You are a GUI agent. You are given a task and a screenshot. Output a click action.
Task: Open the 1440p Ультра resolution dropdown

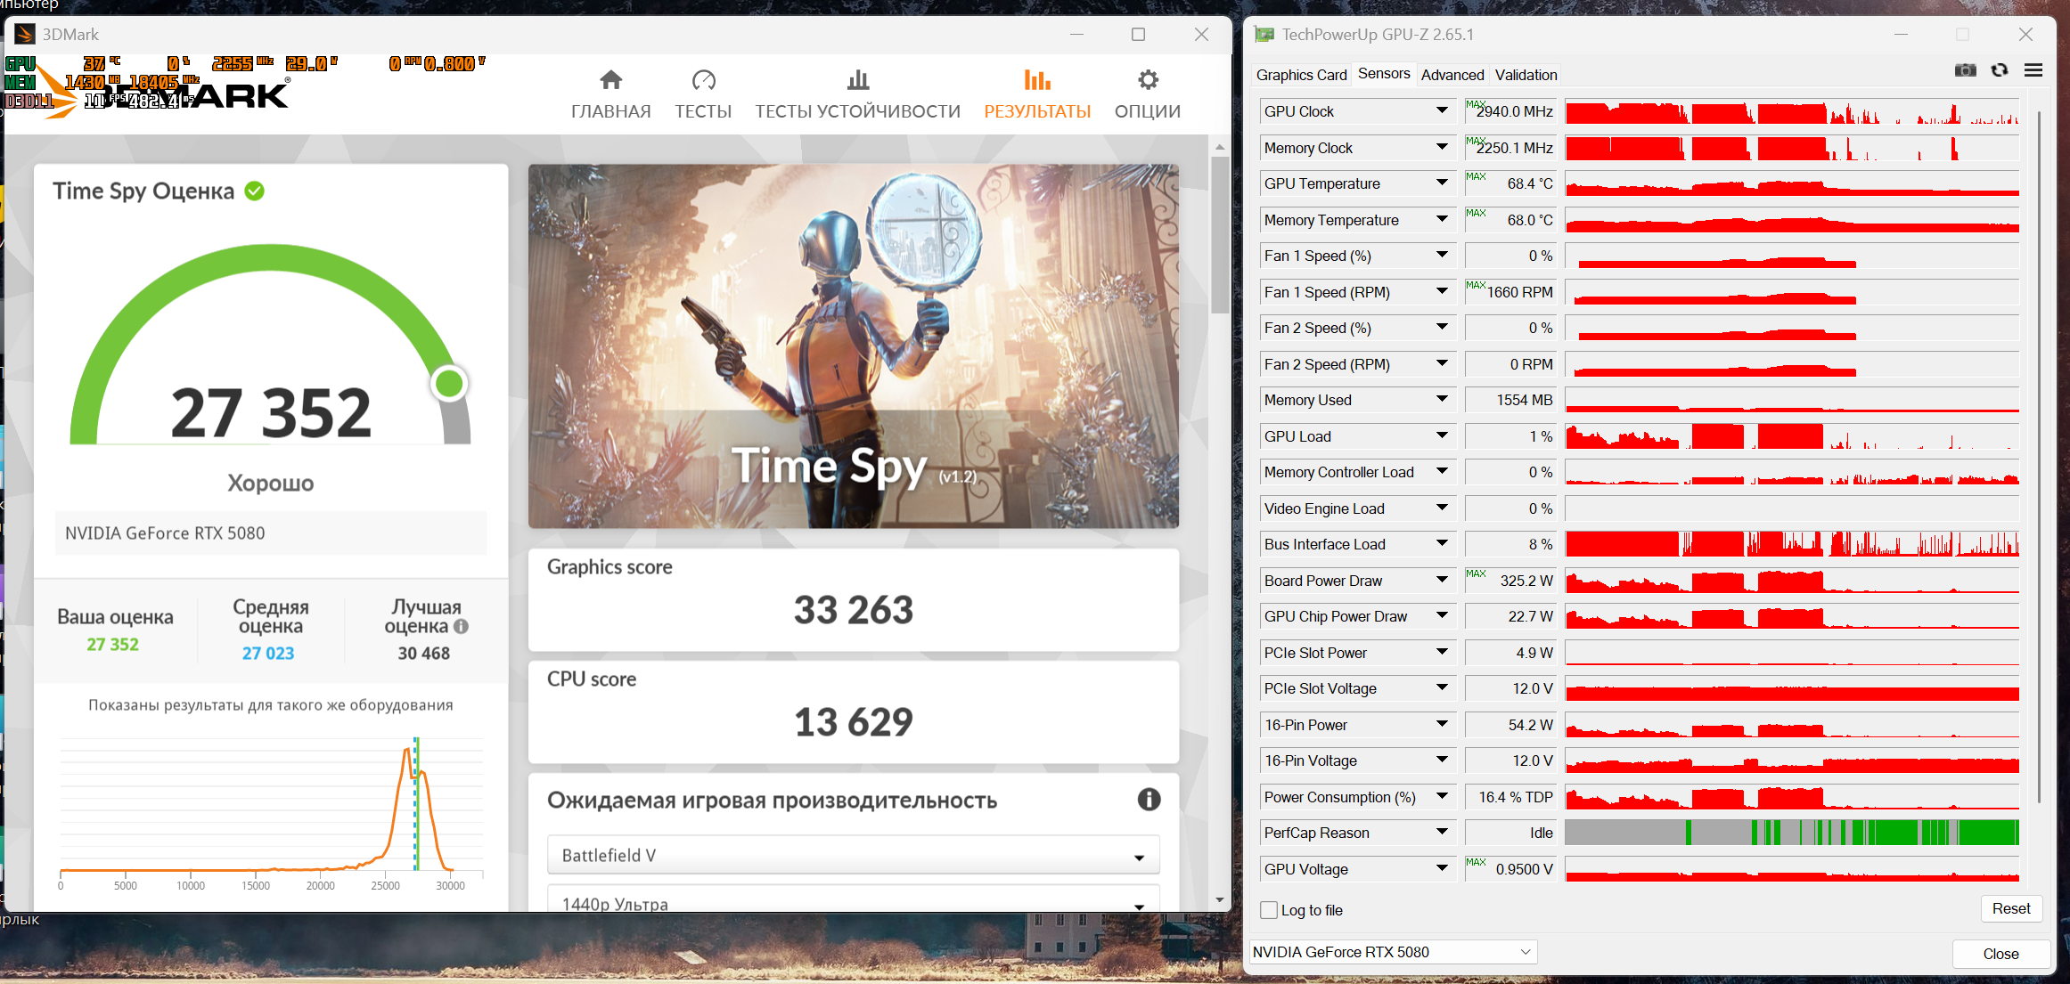tap(853, 902)
